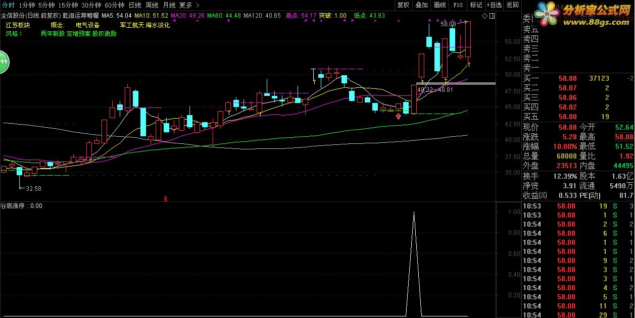The width and height of the screenshot is (635, 318).
Task: Click the 买一 volume 37123
Action: 599,78
